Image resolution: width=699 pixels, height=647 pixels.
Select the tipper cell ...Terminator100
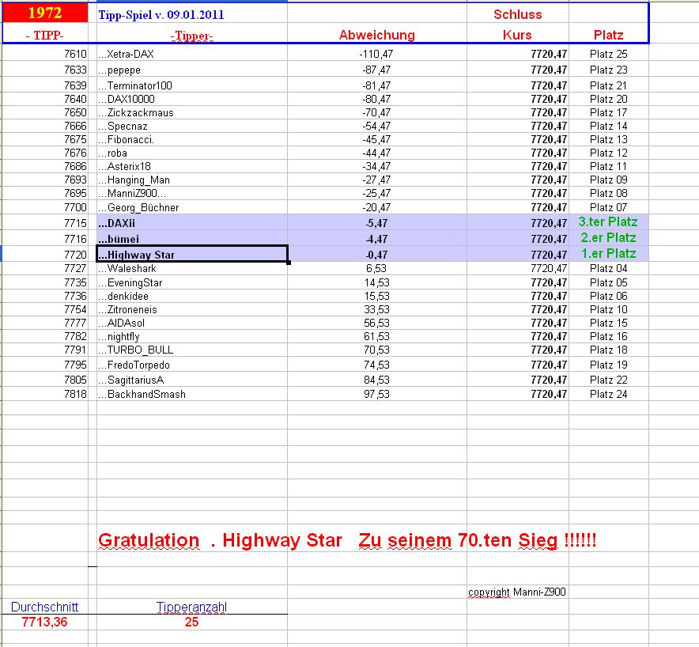point(192,85)
